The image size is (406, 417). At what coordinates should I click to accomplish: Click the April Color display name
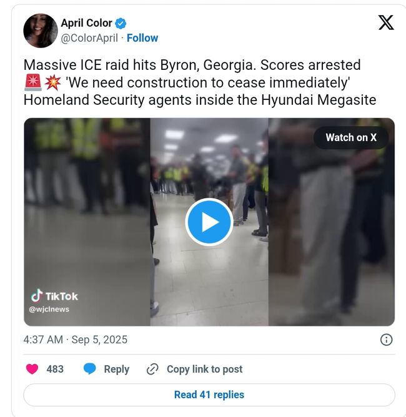tap(86, 23)
